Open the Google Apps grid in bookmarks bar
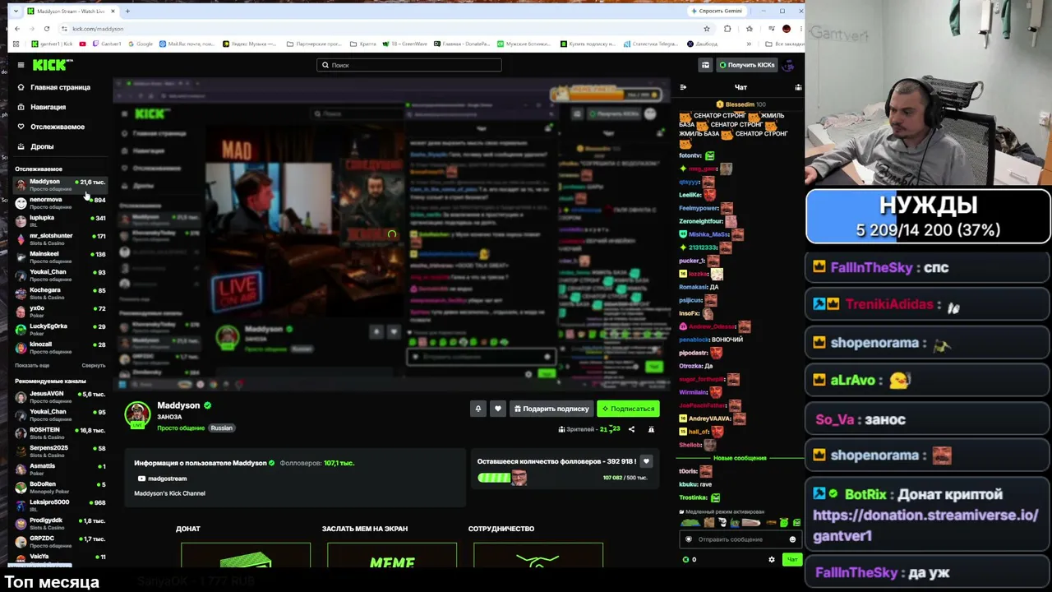 tap(16, 44)
